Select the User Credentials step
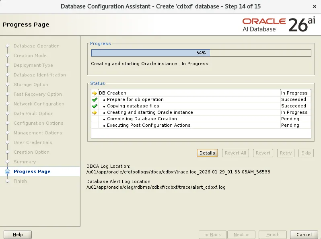The width and height of the screenshot is (321, 239). click(x=33, y=142)
